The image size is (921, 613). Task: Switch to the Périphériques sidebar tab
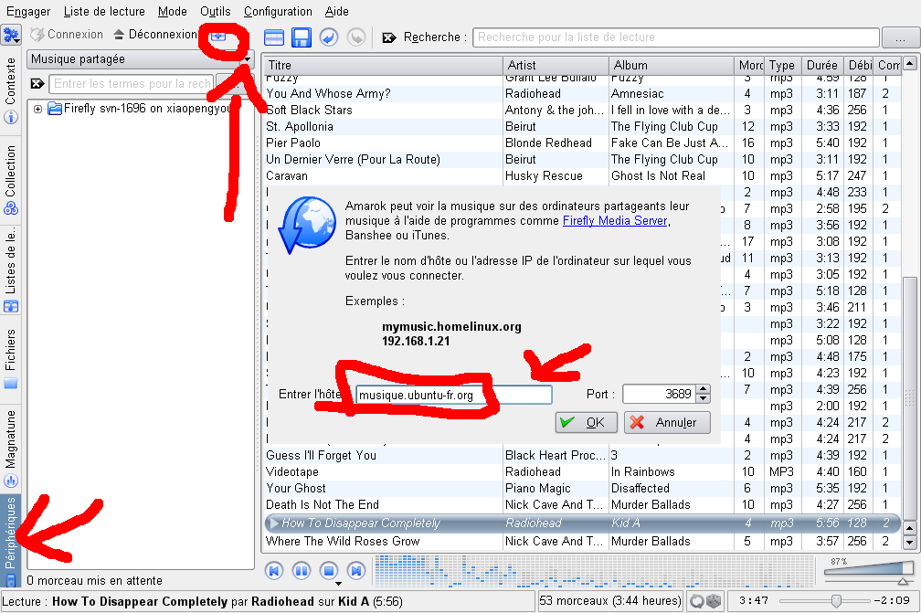pos(11,542)
